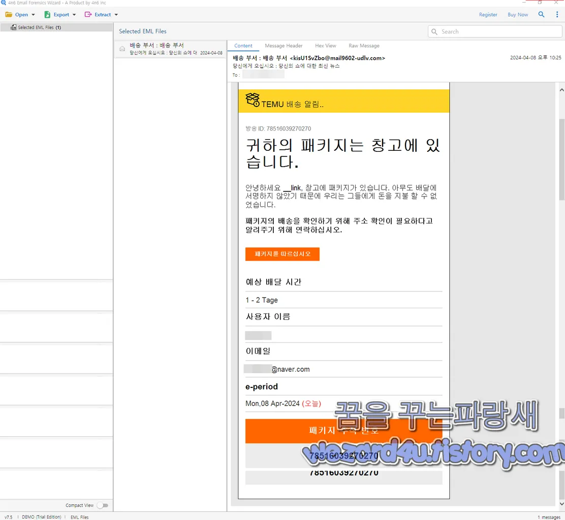Viewport: 565px width, 520px height.
Task: Click the TEMU package box logo icon
Action: pos(252,100)
